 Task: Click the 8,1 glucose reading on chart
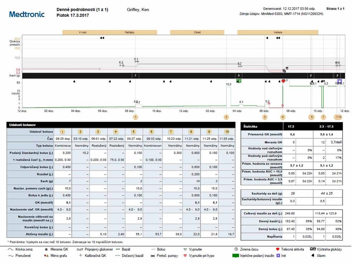[136, 59]
